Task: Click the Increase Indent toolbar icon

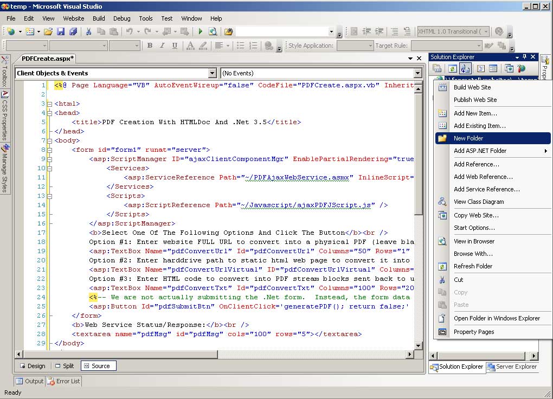Action: 379,32
